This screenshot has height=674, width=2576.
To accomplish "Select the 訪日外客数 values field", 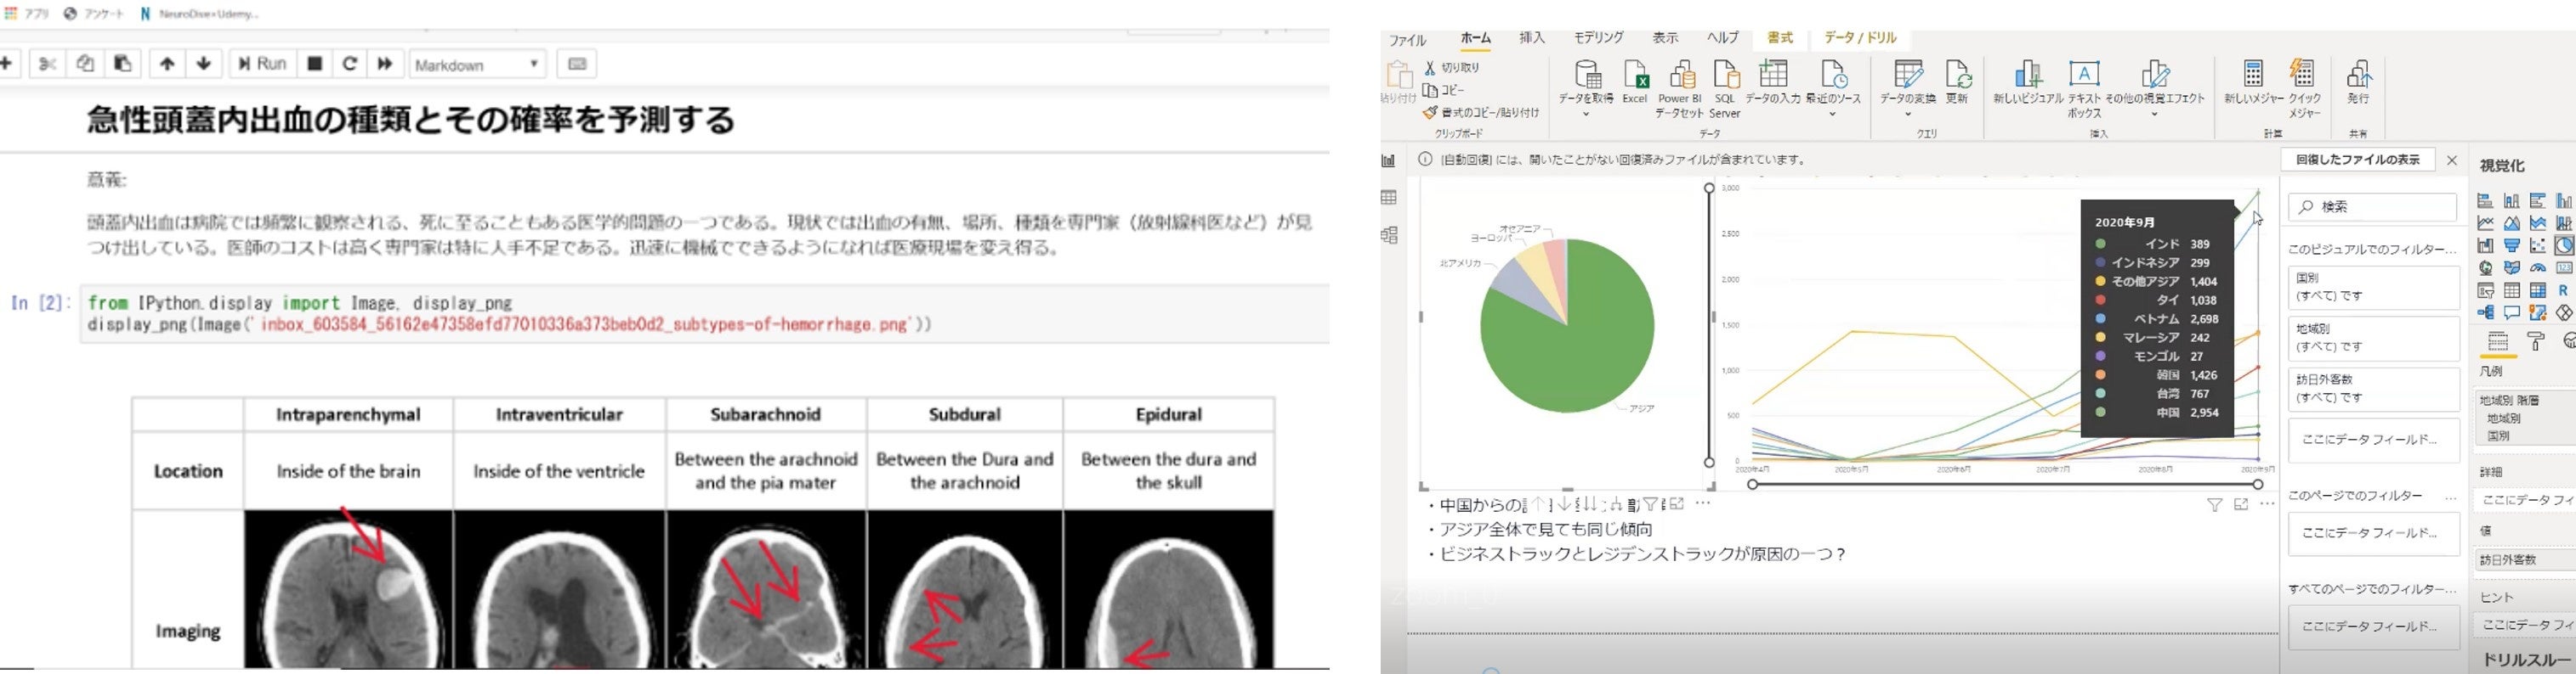I will (x=2524, y=560).
